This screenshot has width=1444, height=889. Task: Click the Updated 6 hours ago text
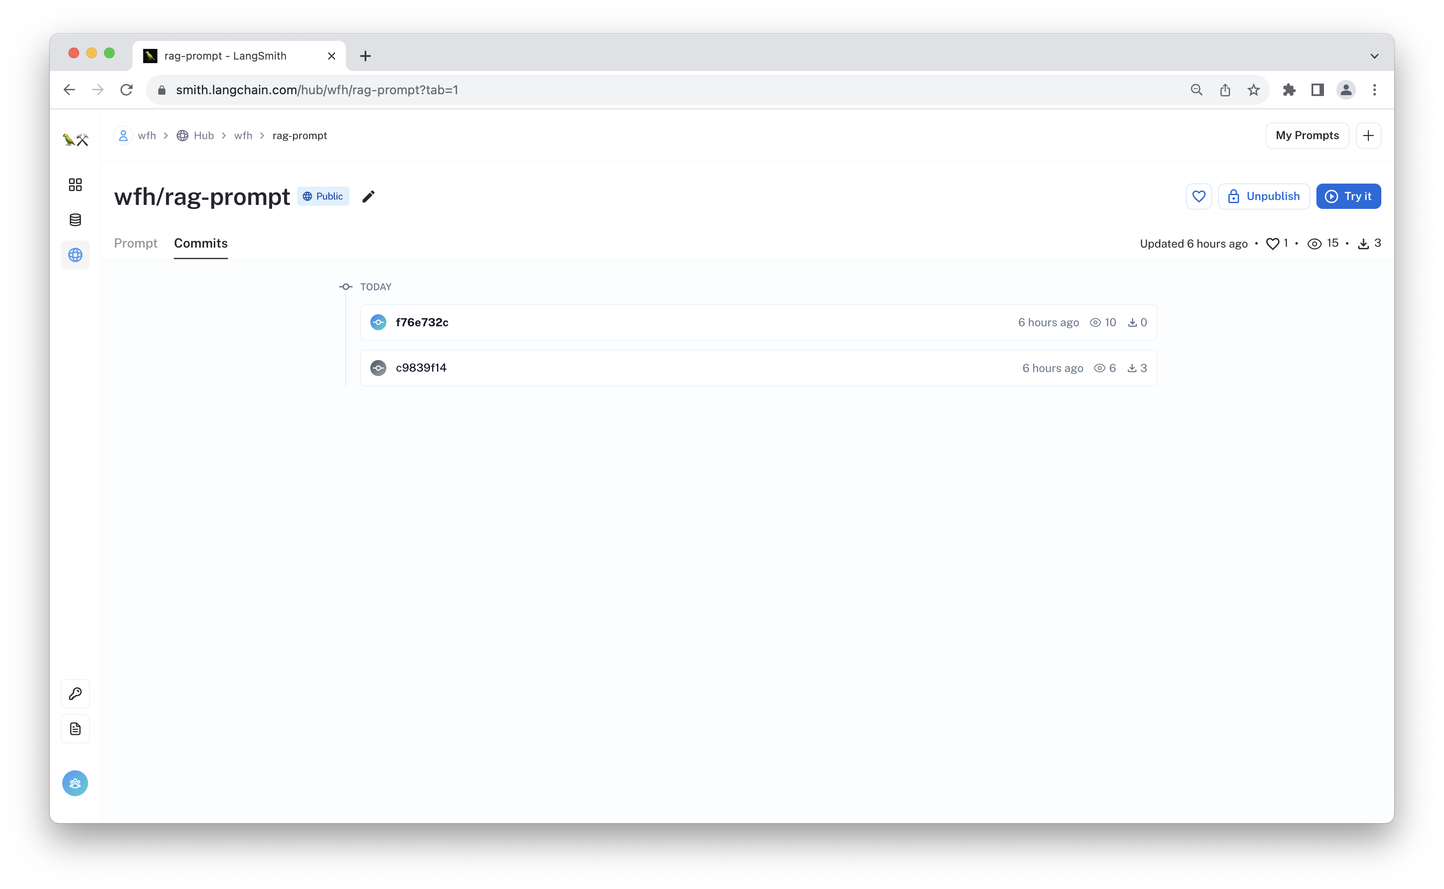1193,244
